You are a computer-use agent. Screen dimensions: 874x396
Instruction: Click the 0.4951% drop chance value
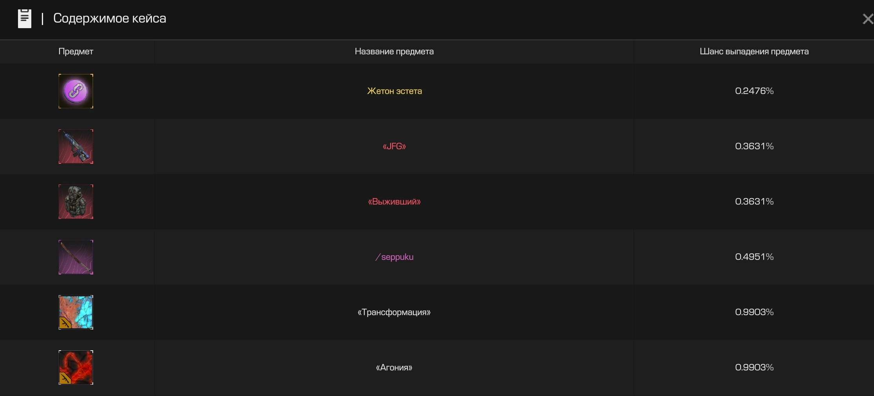(754, 257)
